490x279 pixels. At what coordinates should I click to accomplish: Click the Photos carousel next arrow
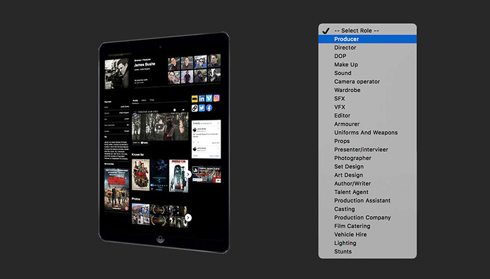188,217
